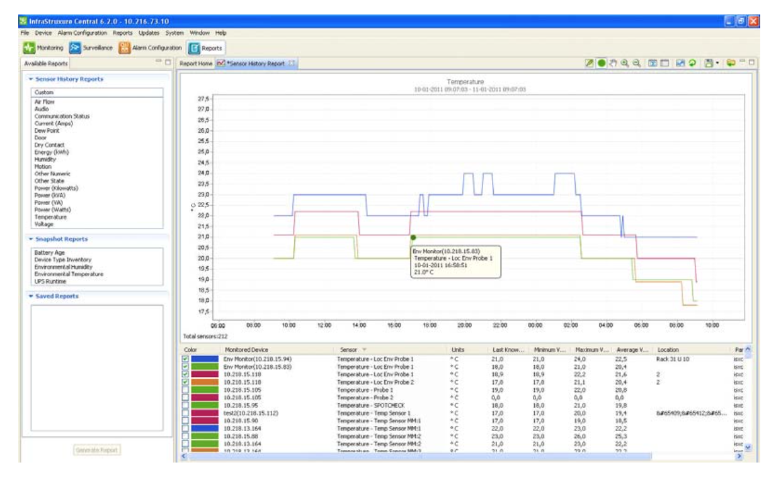This screenshot has height=477, width=776.
Task: Open the Help menu
Action: coord(220,32)
